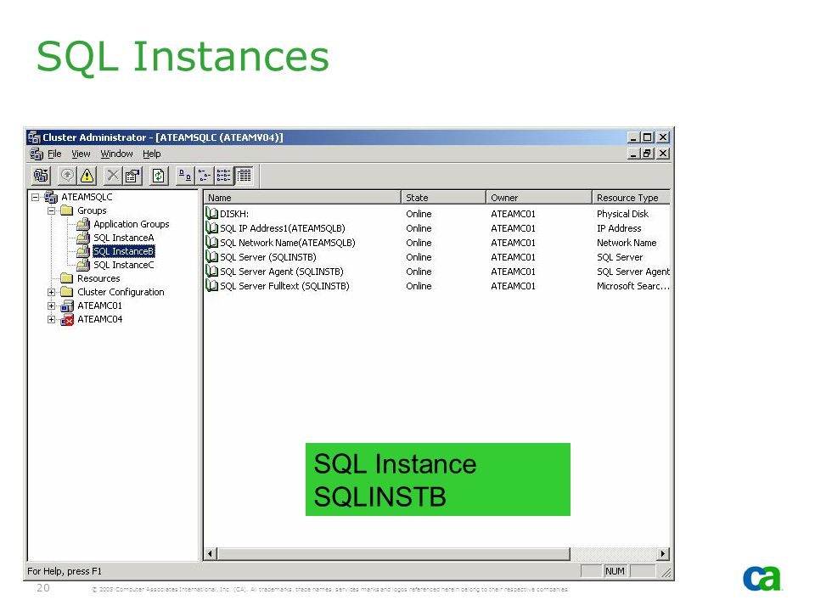Click the DISKH: resource icon
Screen dimensions: 815x611
tap(211, 214)
